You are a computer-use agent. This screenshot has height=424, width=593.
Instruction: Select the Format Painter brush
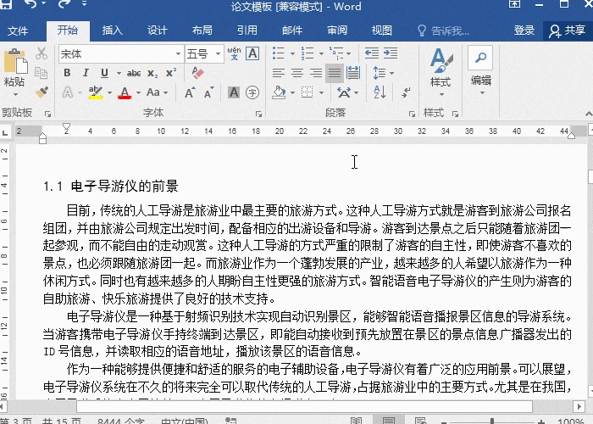point(42,92)
